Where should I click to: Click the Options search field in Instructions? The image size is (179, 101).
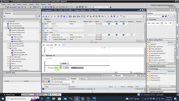154,16
